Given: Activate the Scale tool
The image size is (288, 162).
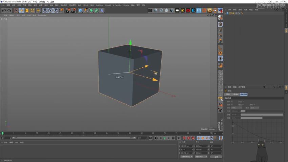Looking at the screenshot, I should [x=27, y=11].
